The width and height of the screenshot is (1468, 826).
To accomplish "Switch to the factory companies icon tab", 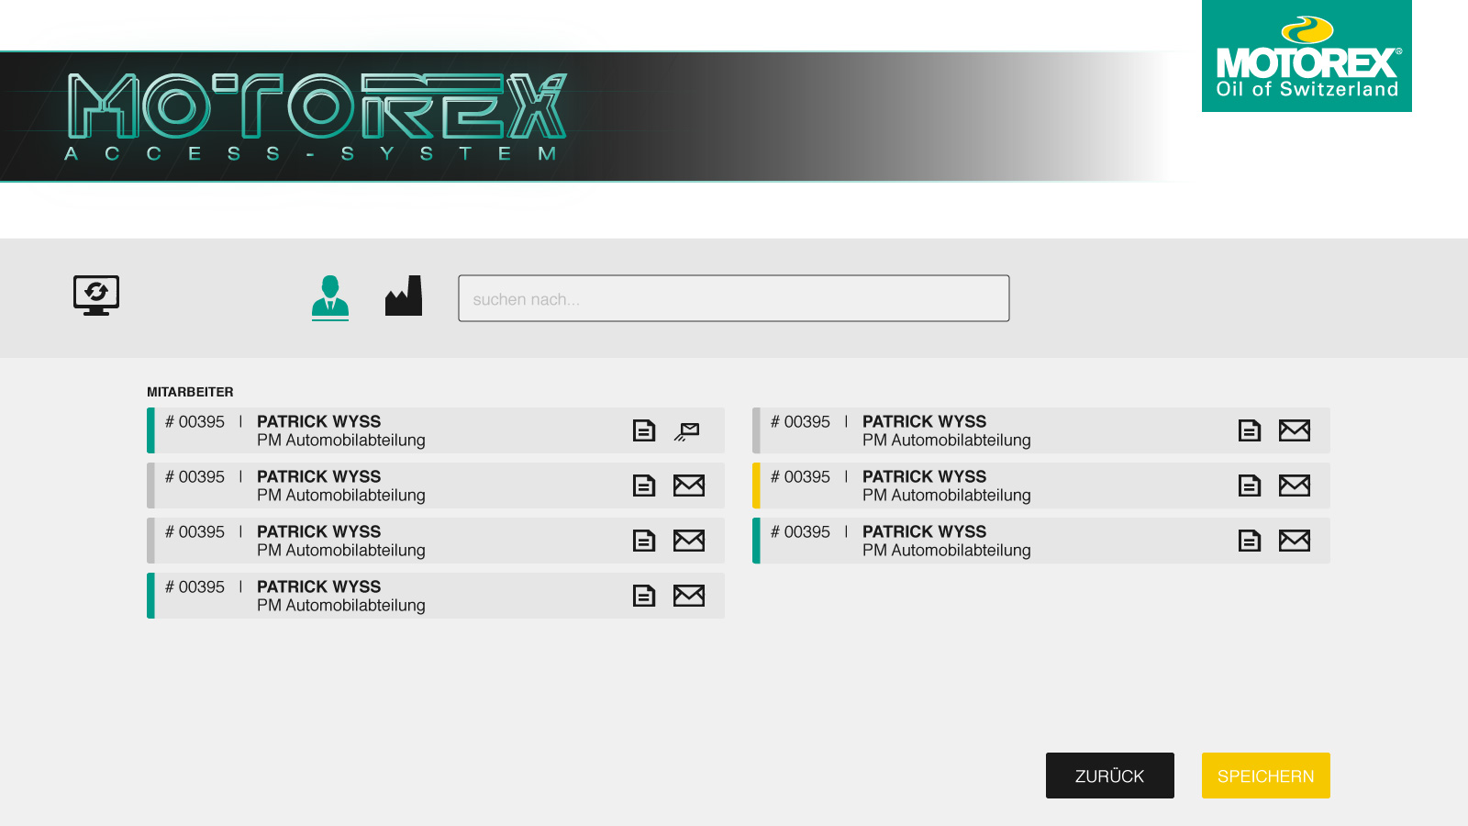I will [x=404, y=296].
